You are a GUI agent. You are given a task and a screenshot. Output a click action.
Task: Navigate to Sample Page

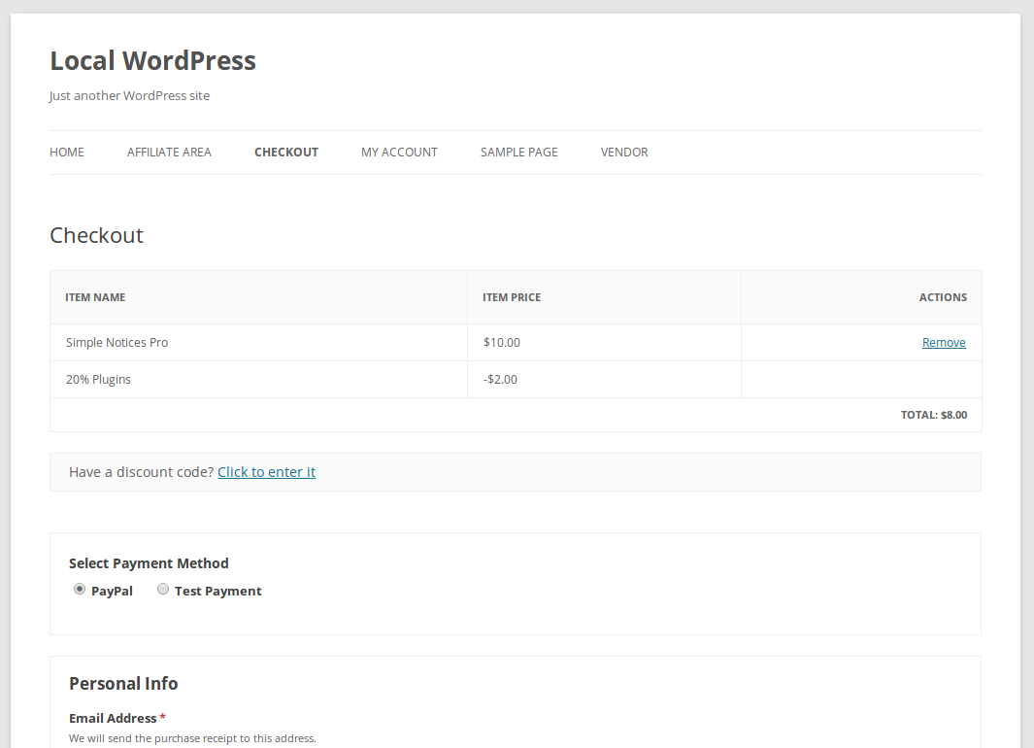(x=518, y=152)
